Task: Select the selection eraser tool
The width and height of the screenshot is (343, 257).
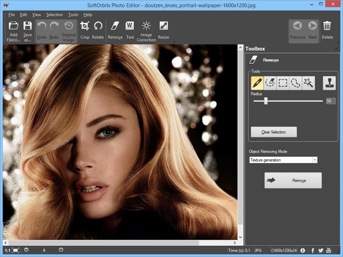Action: tap(270, 82)
